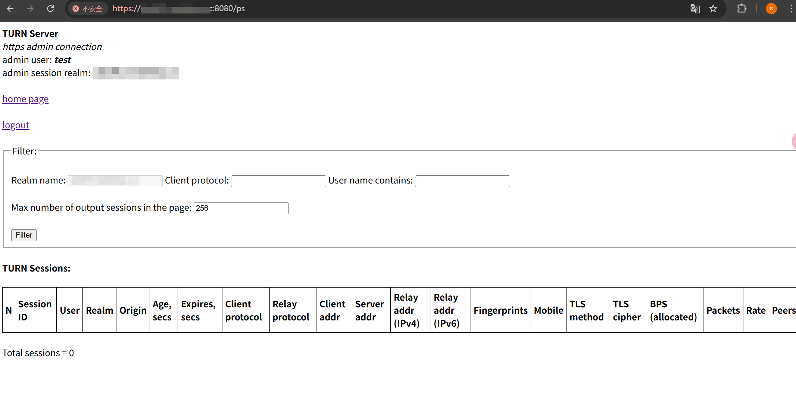
Task: Click the browser back arrow
Action: coord(10,9)
